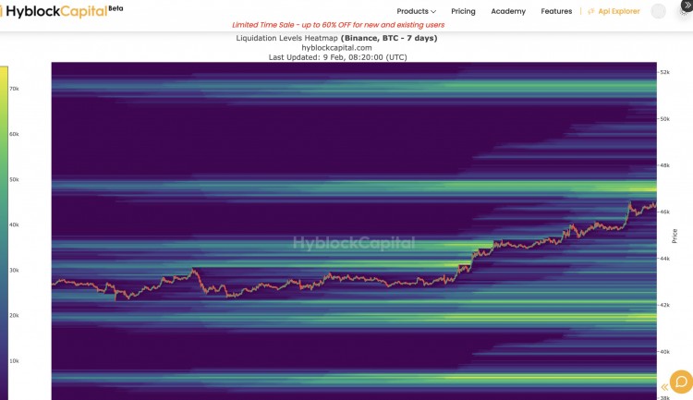Click the 42k price axis label
Screen dimensions: 693x400
[x=664, y=305]
